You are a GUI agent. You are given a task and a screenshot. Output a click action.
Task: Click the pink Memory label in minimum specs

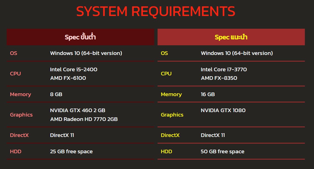tap(20, 94)
